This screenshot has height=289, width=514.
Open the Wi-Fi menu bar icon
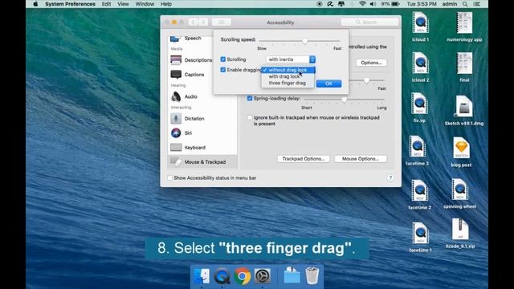(x=362, y=4)
